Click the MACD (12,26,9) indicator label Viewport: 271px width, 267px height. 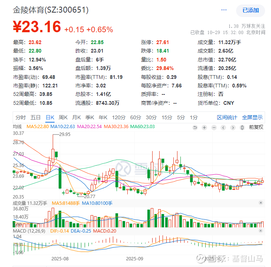pyautogui.click(x=29, y=231)
